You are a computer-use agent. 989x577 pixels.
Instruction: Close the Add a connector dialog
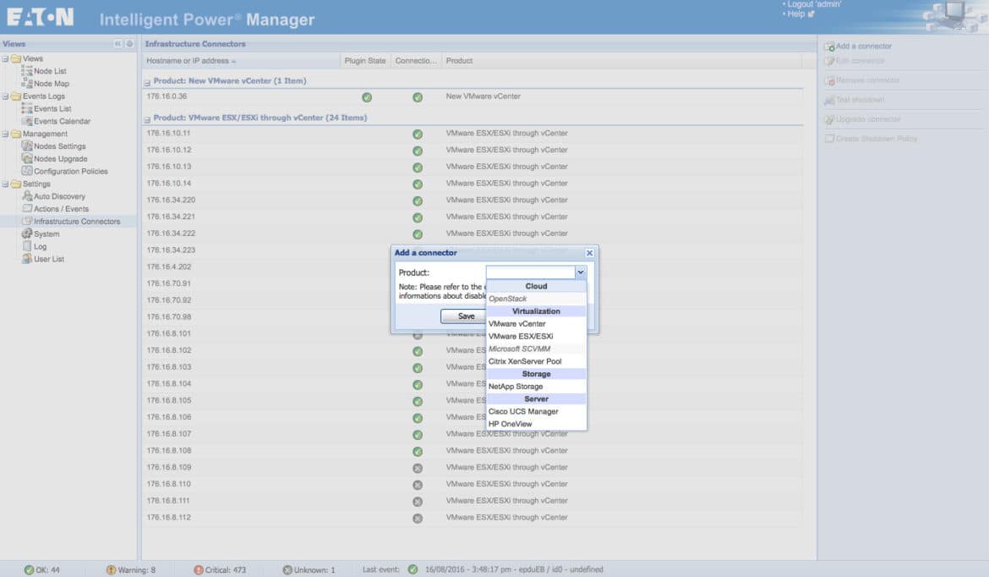pyautogui.click(x=589, y=253)
